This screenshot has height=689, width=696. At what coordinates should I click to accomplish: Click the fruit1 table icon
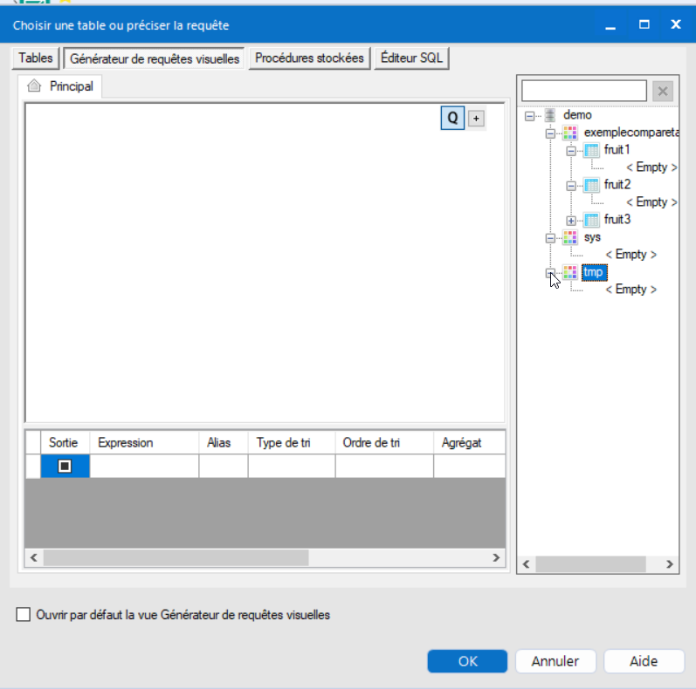(591, 150)
